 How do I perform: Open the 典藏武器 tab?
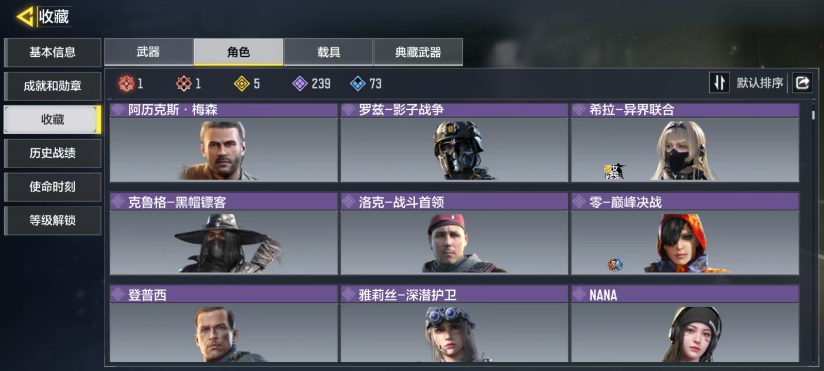tap(418, 52)
